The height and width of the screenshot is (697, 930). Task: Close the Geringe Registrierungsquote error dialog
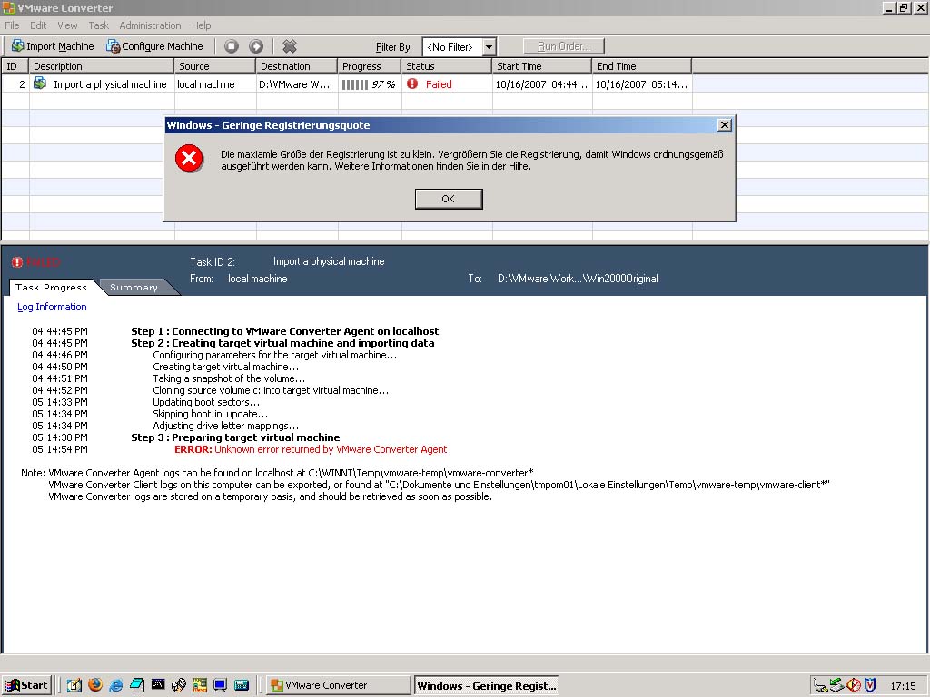pyautogui.click(x=724, y=125)
